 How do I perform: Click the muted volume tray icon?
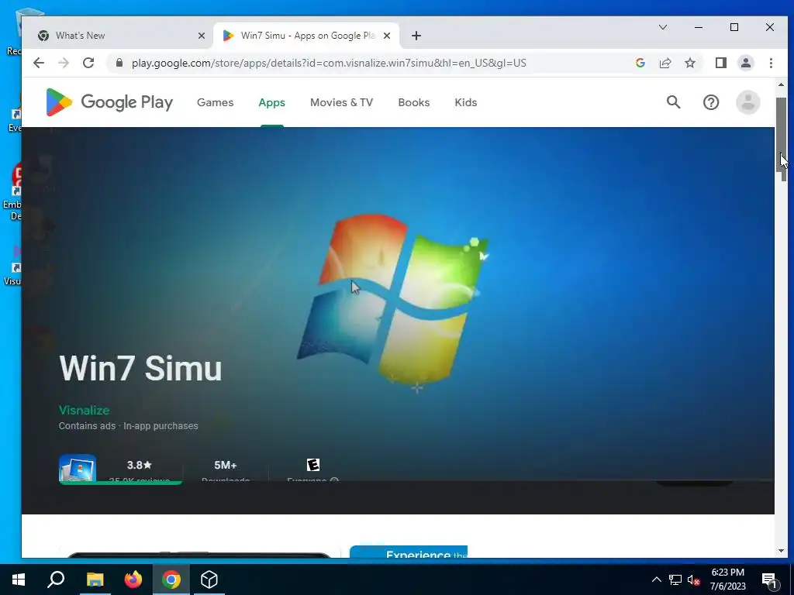[x=694, y=580]
